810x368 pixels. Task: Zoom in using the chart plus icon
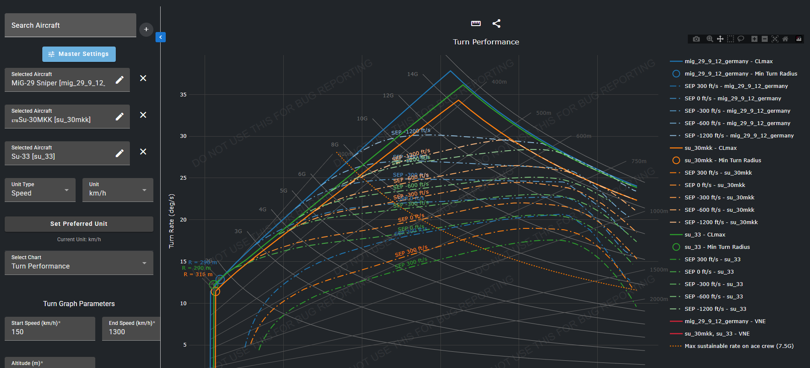[754, 39]
